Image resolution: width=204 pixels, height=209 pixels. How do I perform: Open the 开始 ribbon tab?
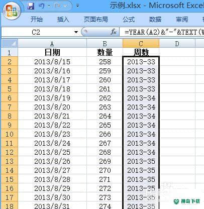point(36,20)
